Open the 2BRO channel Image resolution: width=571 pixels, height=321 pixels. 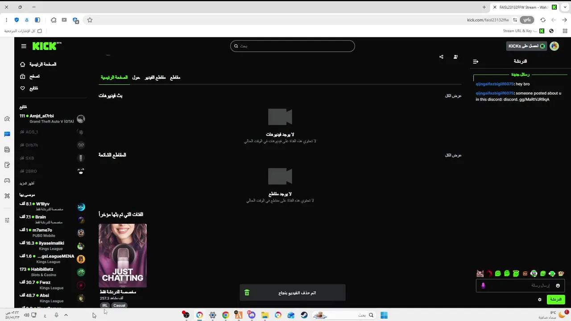52,171
